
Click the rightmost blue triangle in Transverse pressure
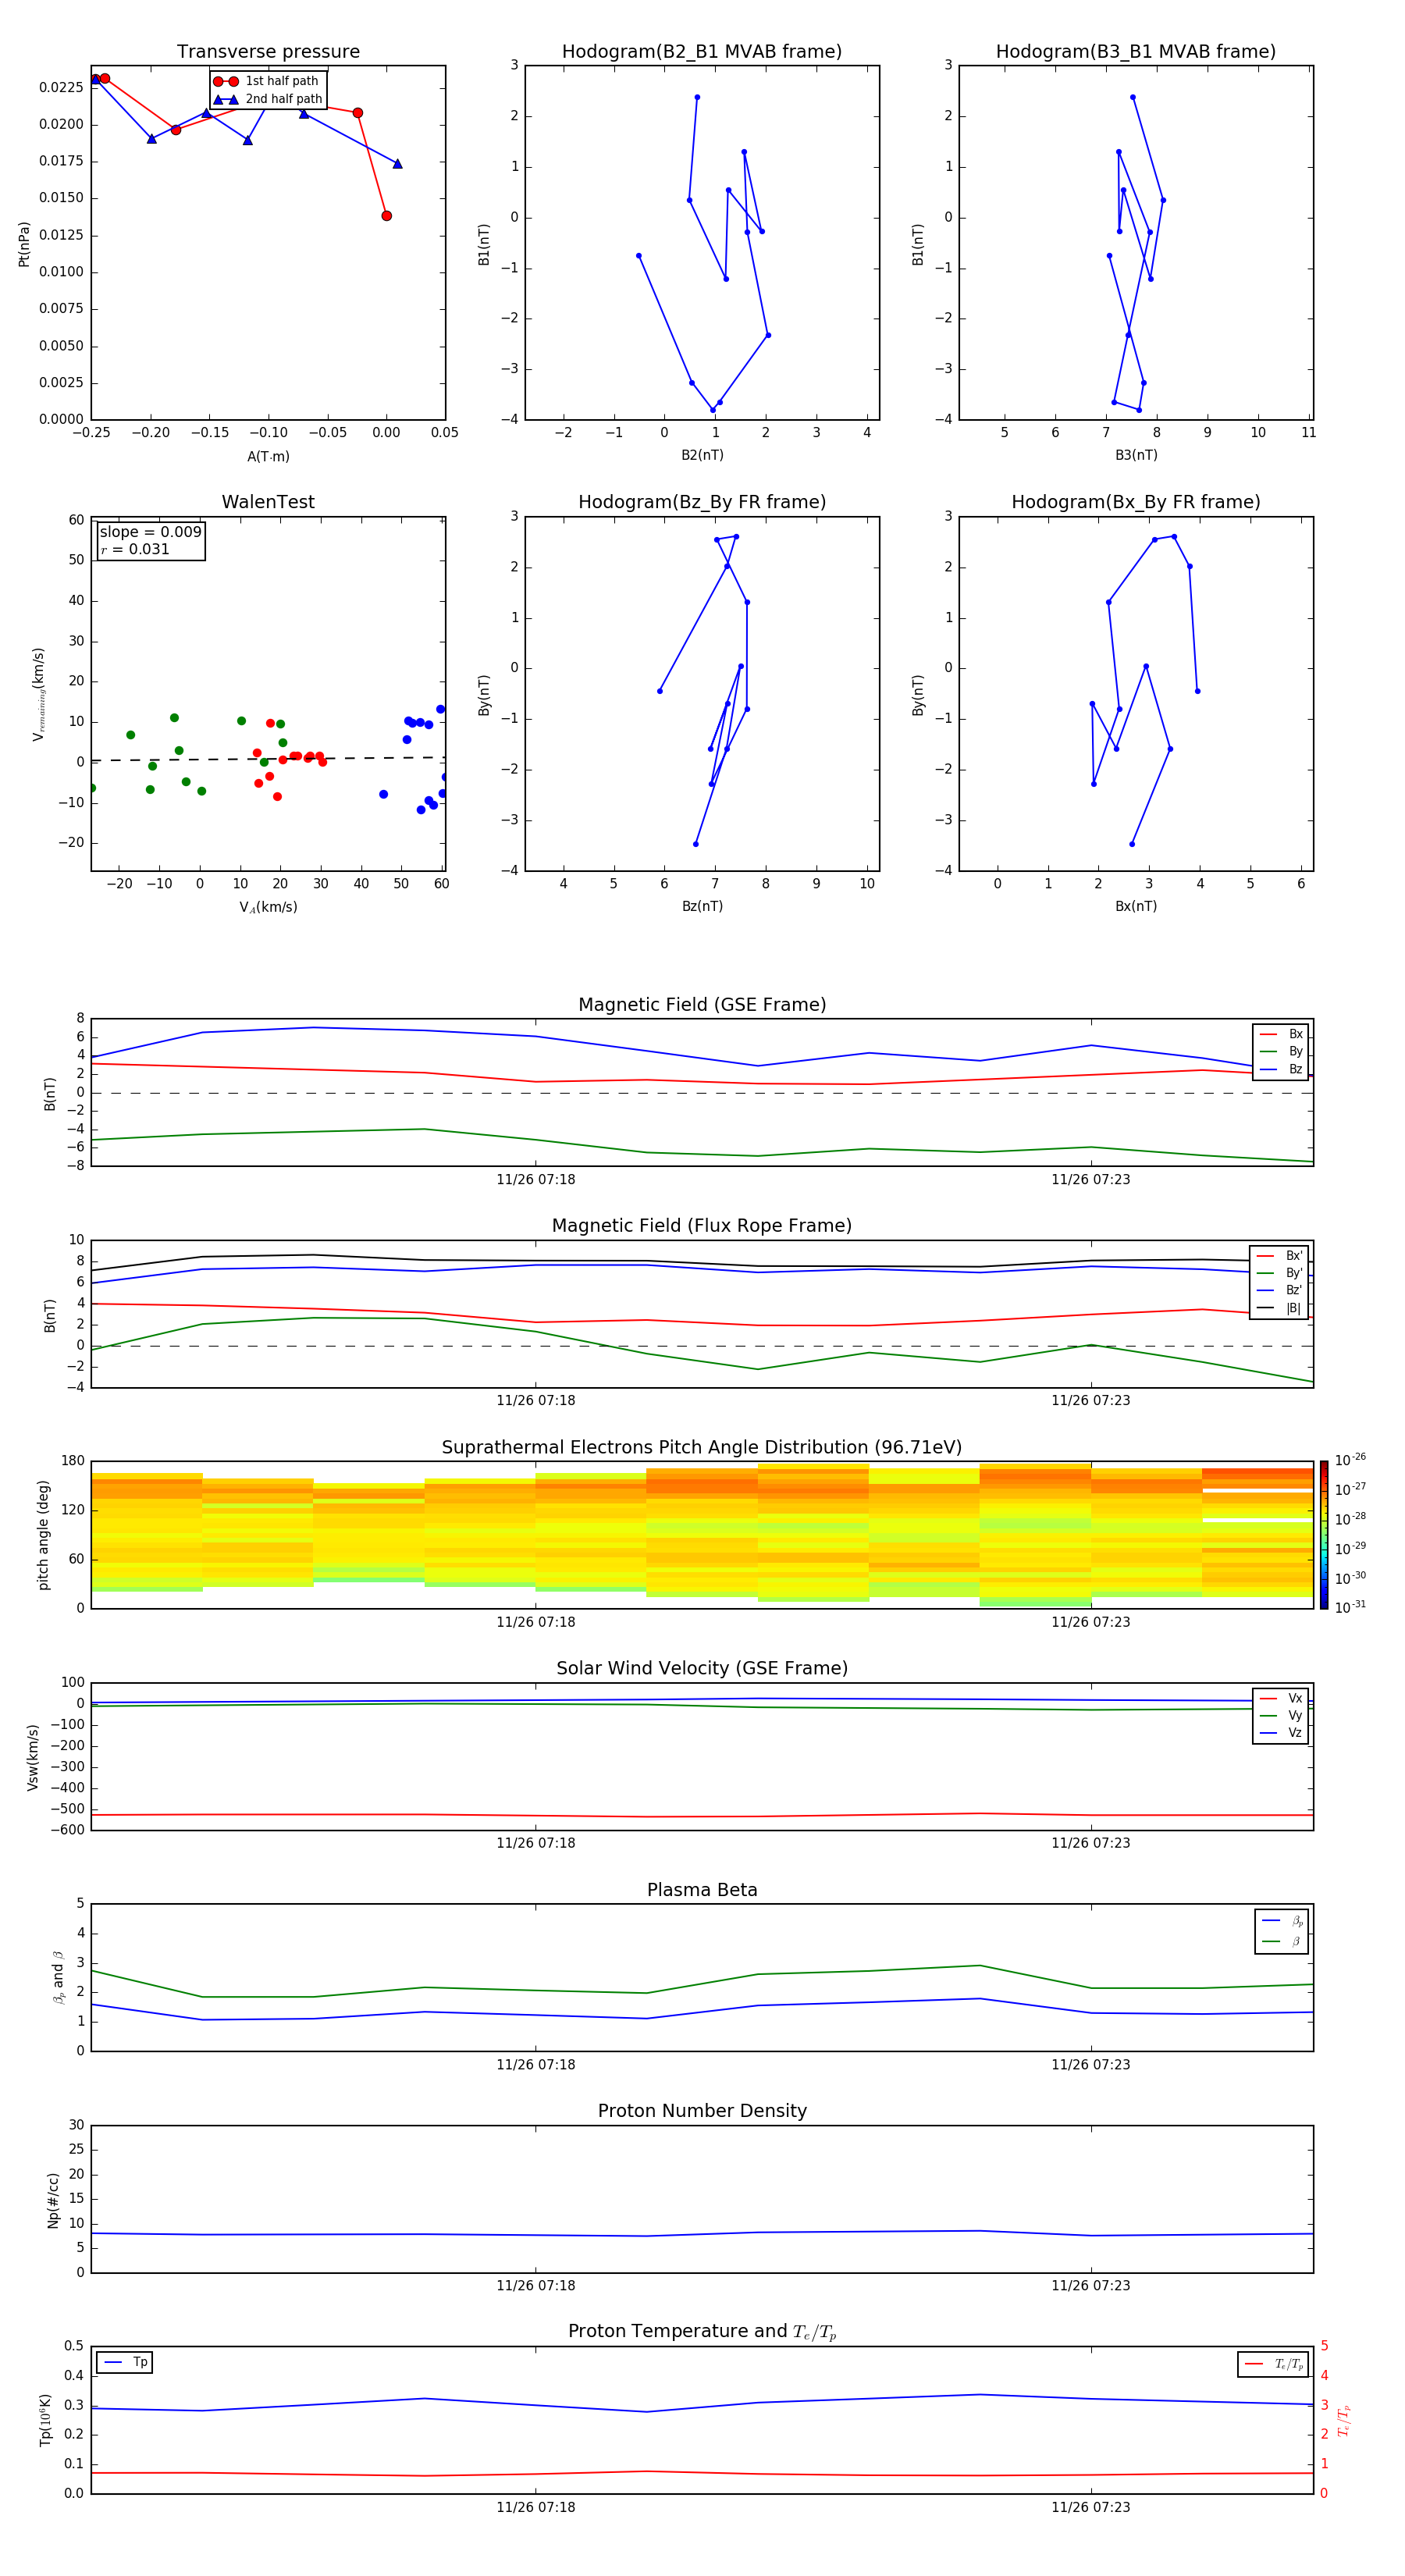[x=398, y=164]
